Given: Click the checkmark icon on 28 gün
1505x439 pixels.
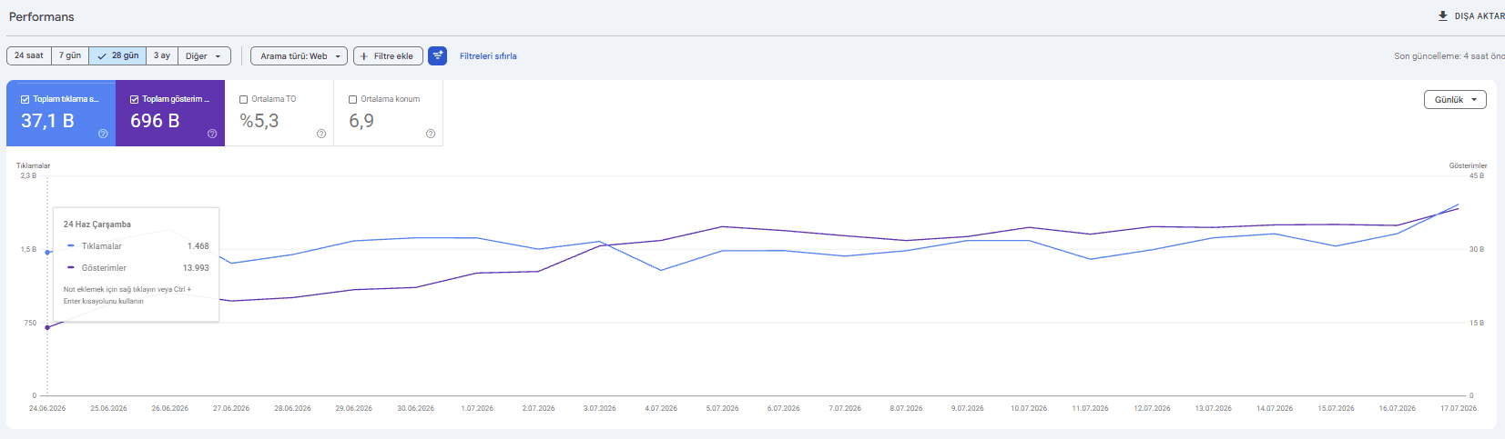Looking at the screenshot, I should pyautogui.click(x=102, y=56).
